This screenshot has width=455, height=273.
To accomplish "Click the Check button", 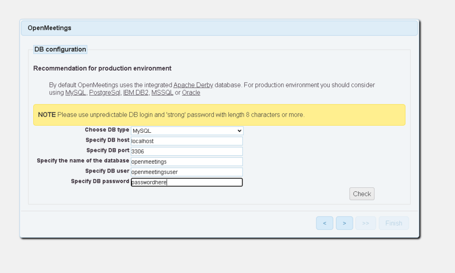I will click(362, 194).
